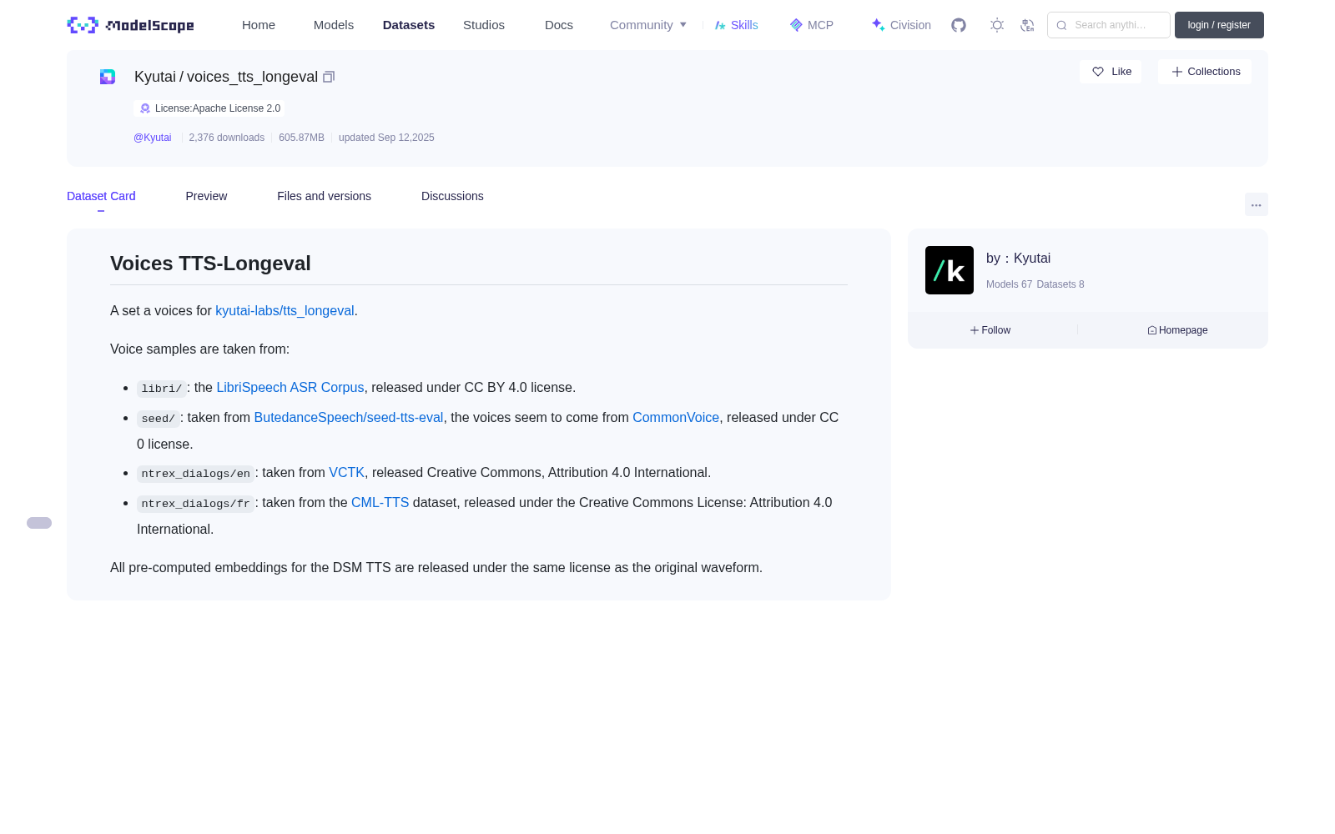Click the 605.87MB size text
Image resolution: width=1335 pixels, height=834 pixels.
coord(301,138)
